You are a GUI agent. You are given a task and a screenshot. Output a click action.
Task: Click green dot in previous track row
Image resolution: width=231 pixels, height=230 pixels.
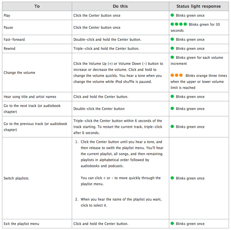[x=173, y=127]
